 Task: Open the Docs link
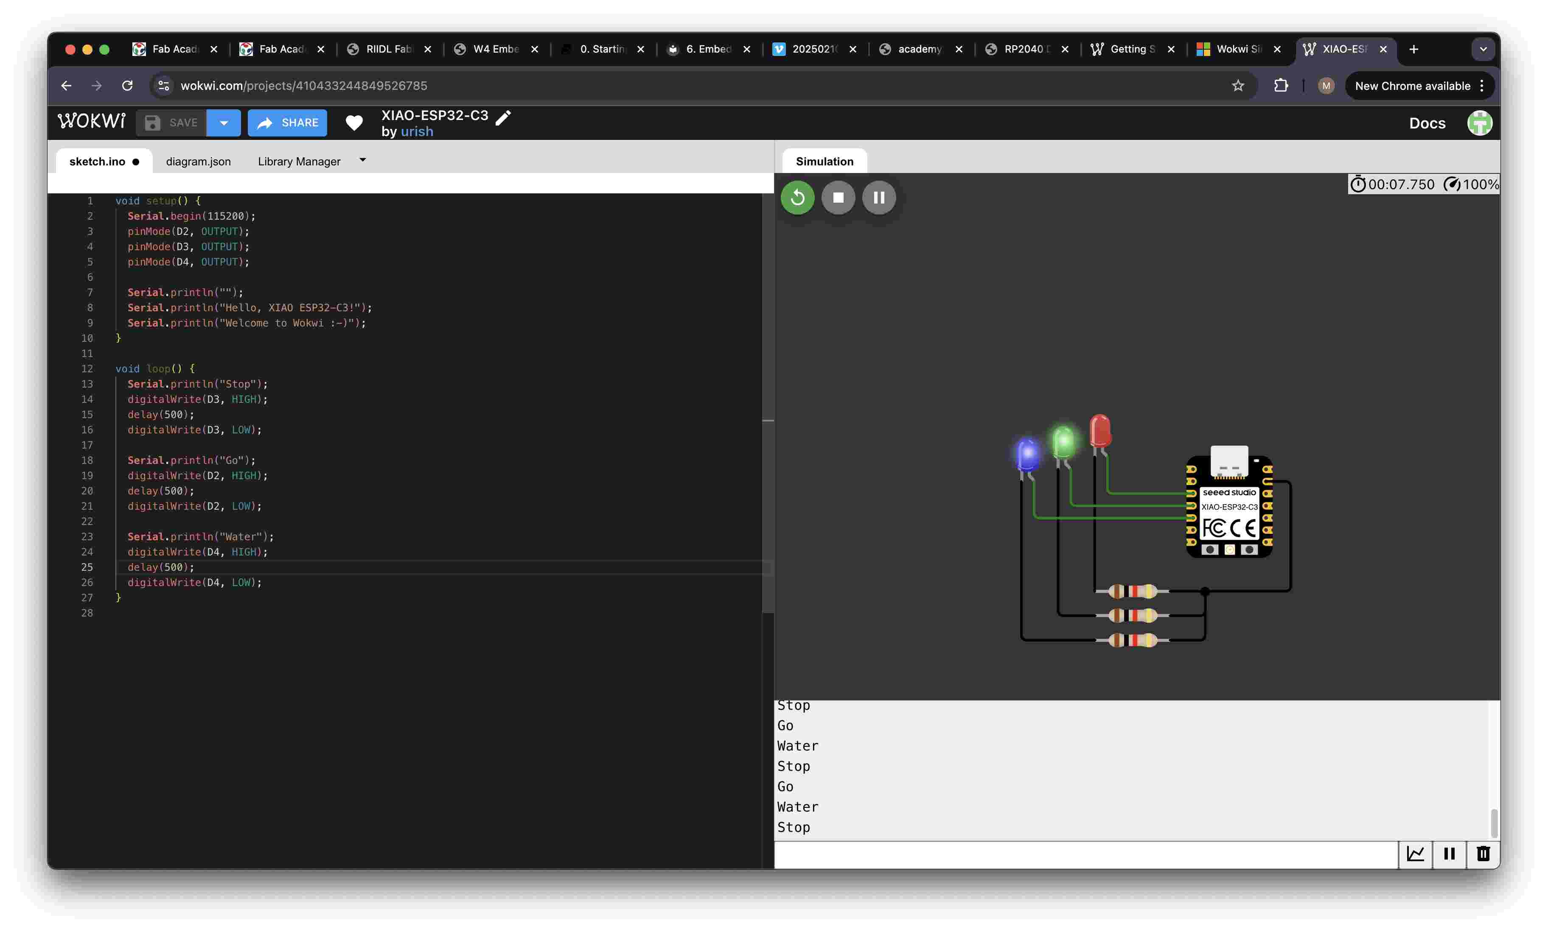tap(1427, 123)
